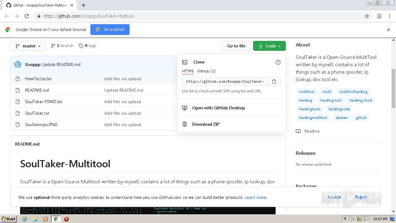This screenshot has width=396, height=223.
Task: Open Opera browser from the taskbar
Action: tap(66, 219)
